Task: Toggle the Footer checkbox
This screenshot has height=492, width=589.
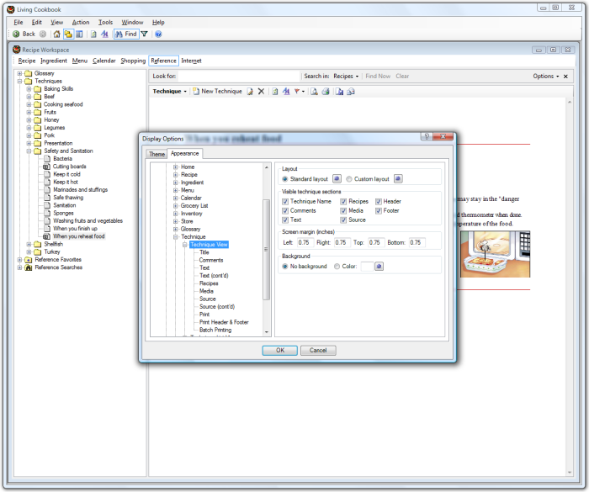Action: tap(379, 211)
